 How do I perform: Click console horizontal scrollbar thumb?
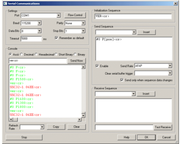15,119
